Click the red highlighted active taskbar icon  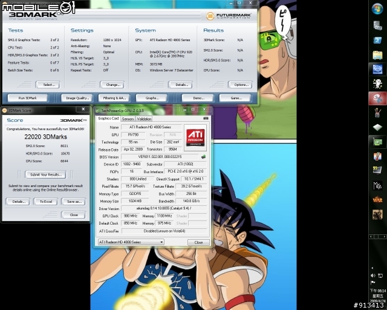(x=377, y=99)
